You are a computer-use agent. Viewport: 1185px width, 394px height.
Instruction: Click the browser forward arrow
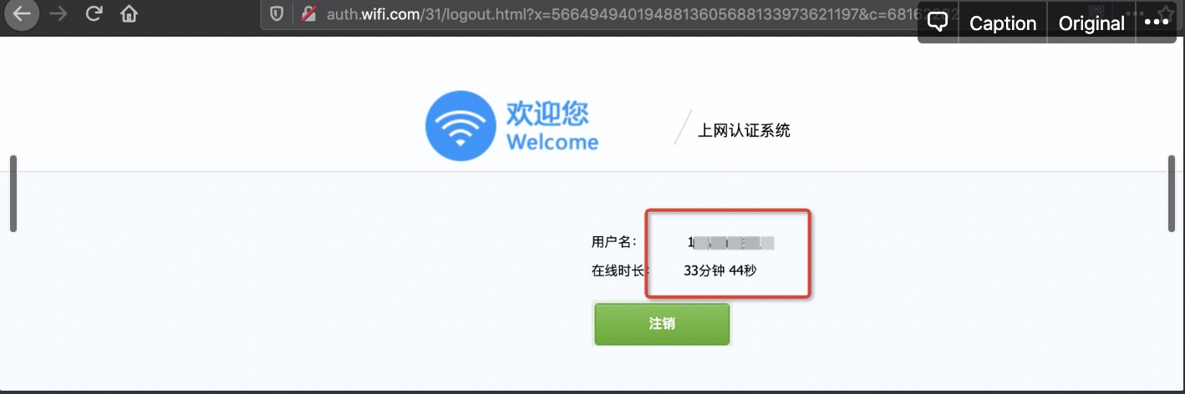point(58,14)
